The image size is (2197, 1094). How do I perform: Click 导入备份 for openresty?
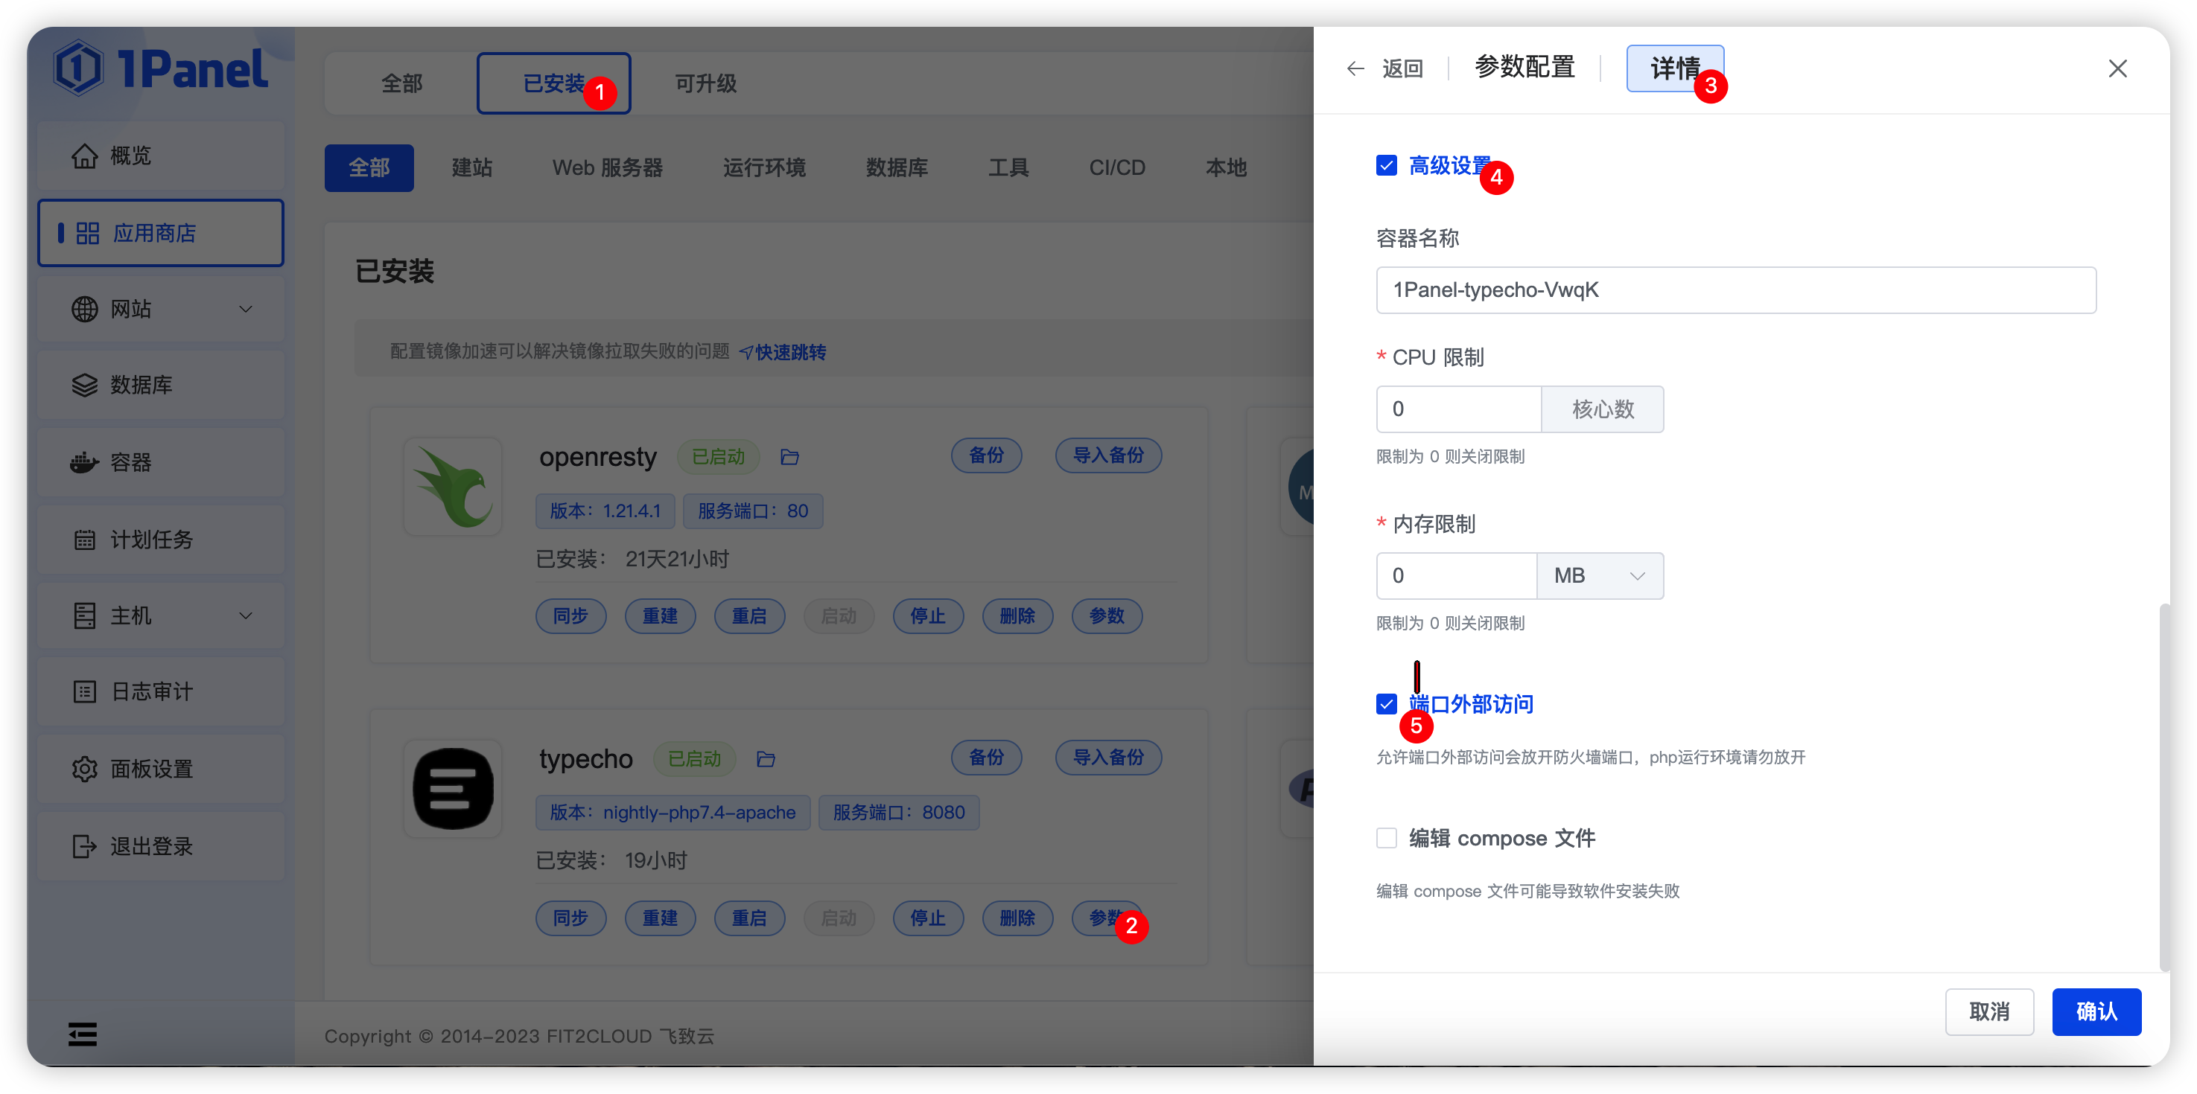[x=1109, y=455]
